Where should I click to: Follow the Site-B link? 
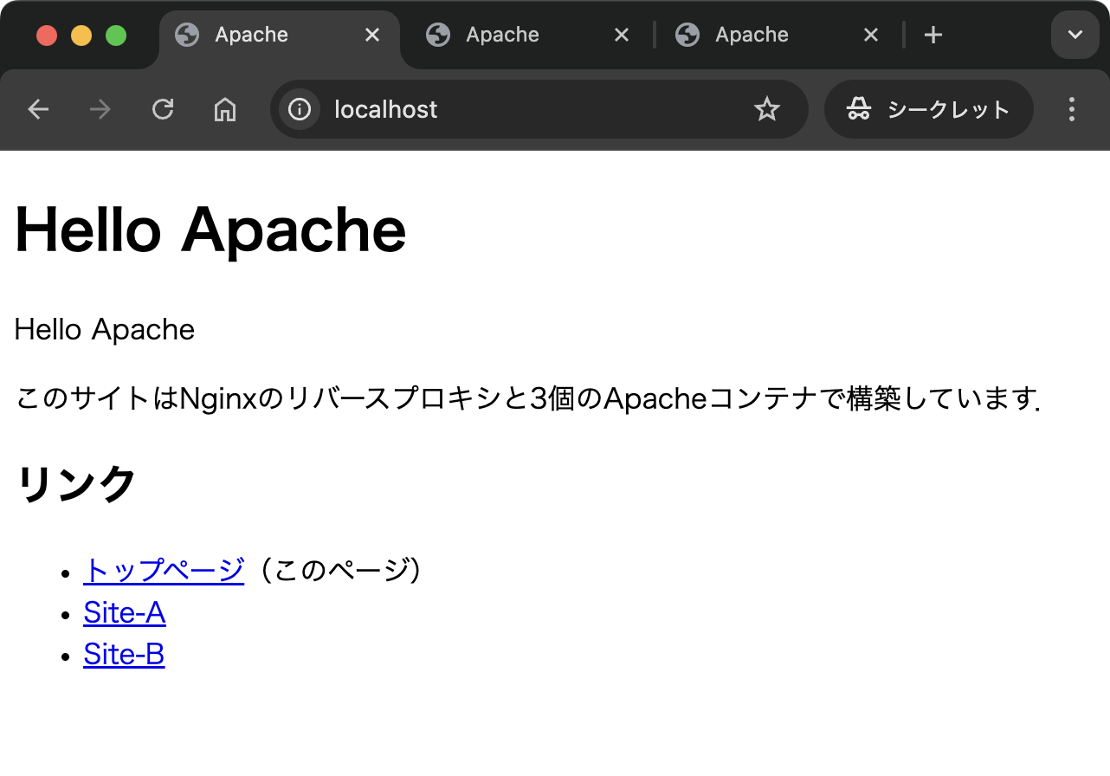124,655
